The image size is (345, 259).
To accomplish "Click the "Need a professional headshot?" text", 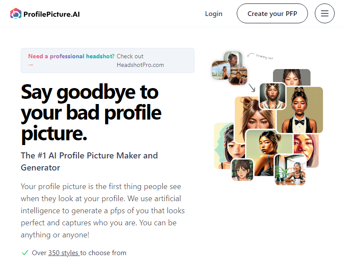I will [71, 56].
